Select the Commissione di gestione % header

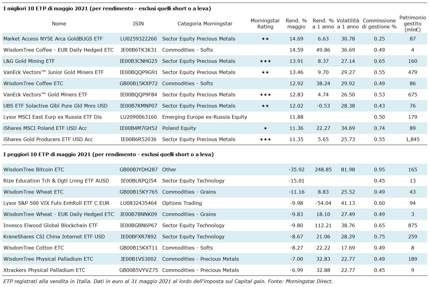(x=379, y=24)
